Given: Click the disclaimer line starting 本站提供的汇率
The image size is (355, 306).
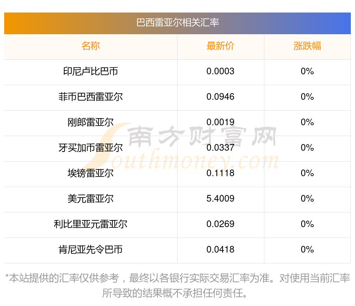Looking at the screenshot, I should click(x=177, y=278).
